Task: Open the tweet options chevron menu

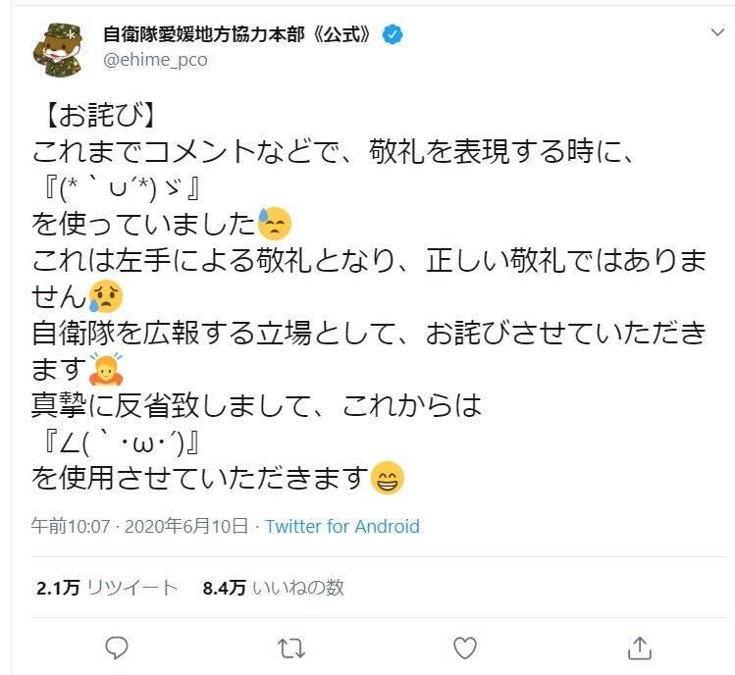Action: [717, 33]
